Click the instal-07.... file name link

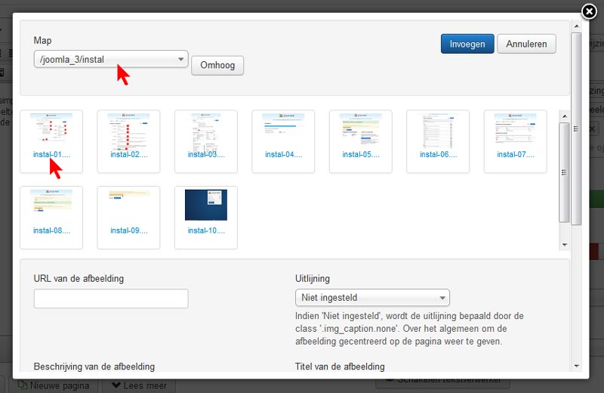coord(516,154)
